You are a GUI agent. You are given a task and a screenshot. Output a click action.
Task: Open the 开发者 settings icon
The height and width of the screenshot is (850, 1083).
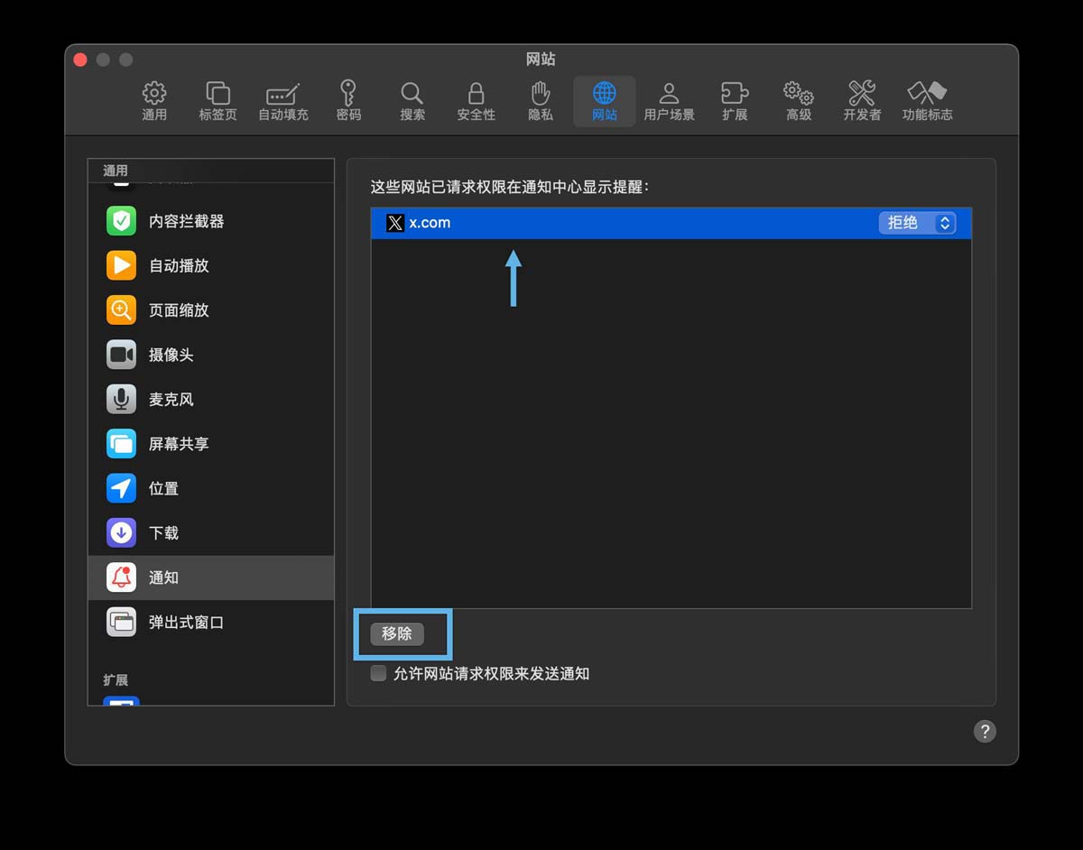pos(861,99)
